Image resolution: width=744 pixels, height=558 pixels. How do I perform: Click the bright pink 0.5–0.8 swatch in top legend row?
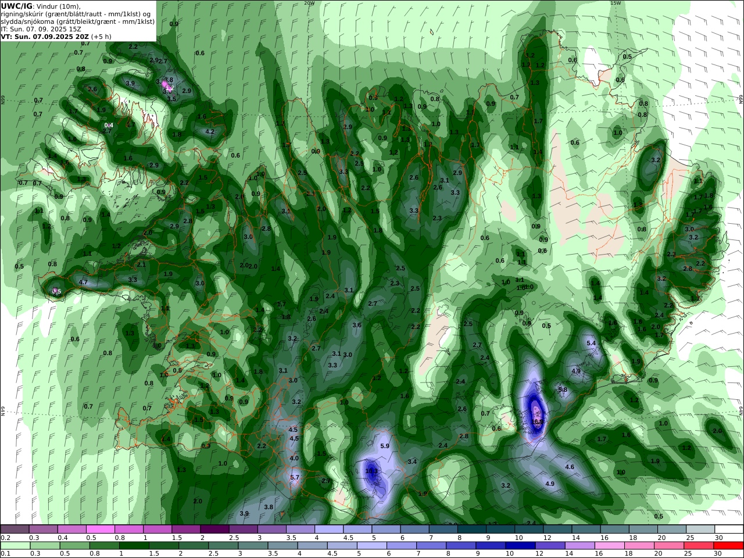[x=101, y=530]
